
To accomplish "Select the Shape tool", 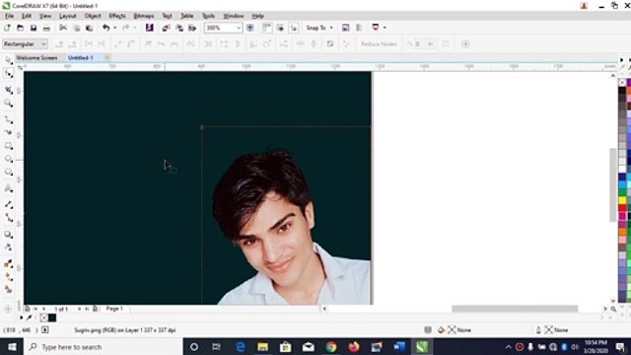I will click(x=9, y=74).
